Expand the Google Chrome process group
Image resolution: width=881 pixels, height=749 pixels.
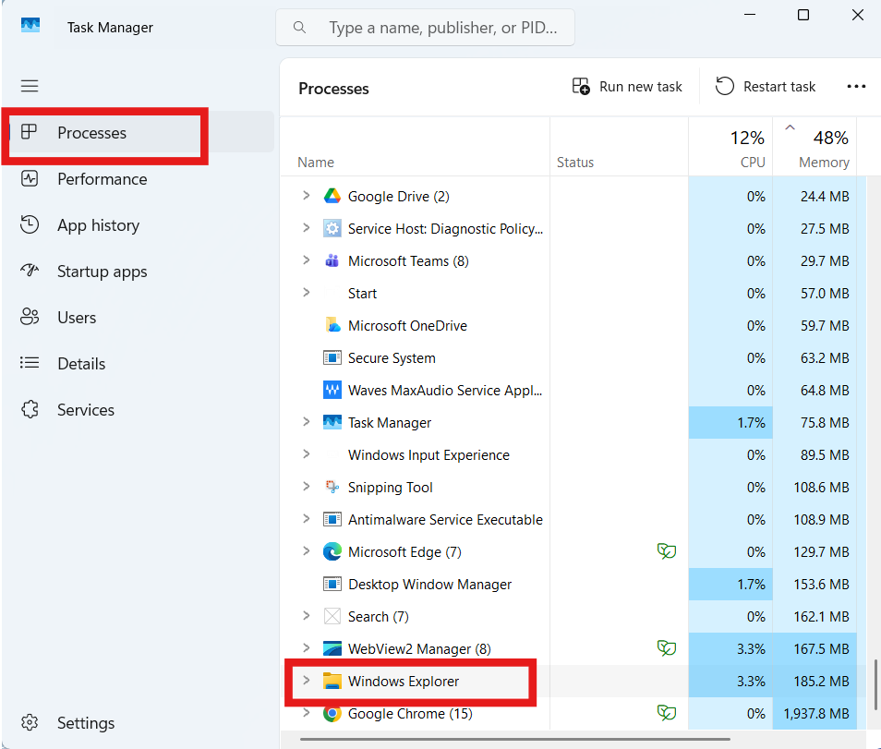(307, 713)
